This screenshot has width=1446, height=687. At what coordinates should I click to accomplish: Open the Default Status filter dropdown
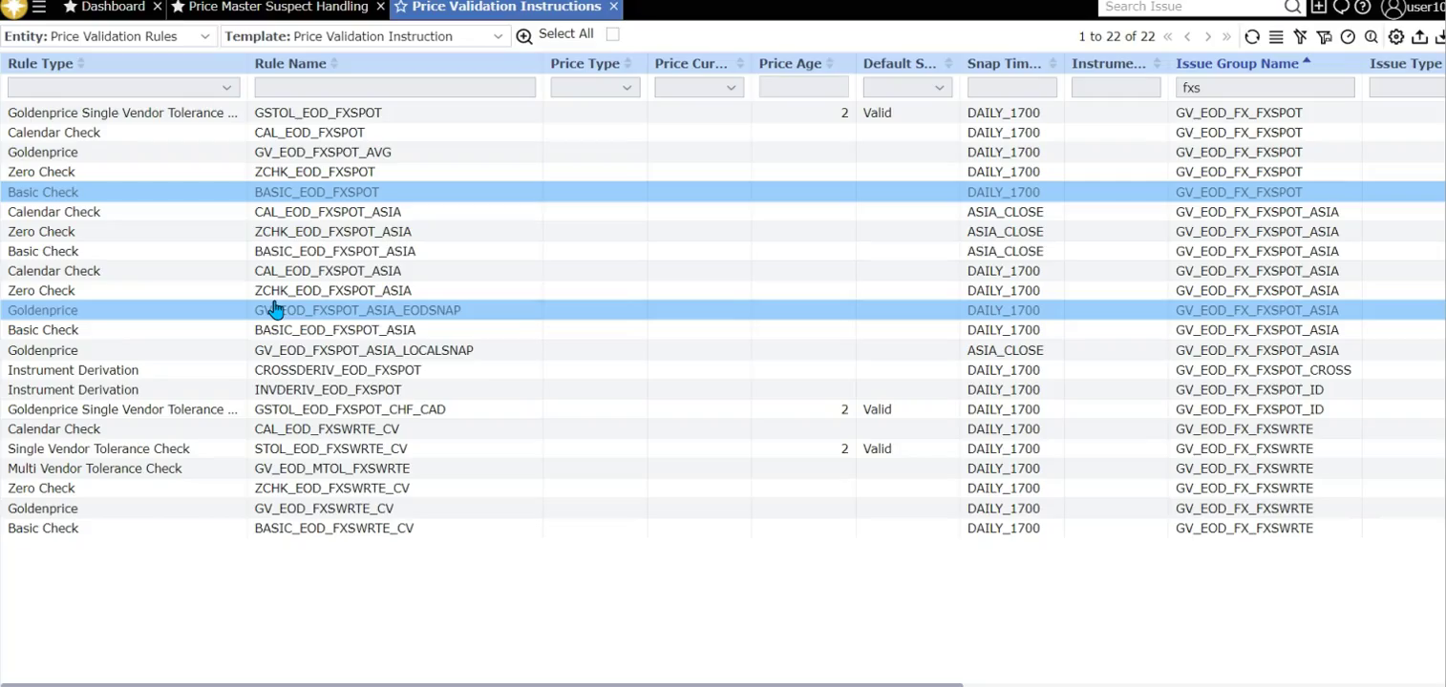tap(907, 87)
